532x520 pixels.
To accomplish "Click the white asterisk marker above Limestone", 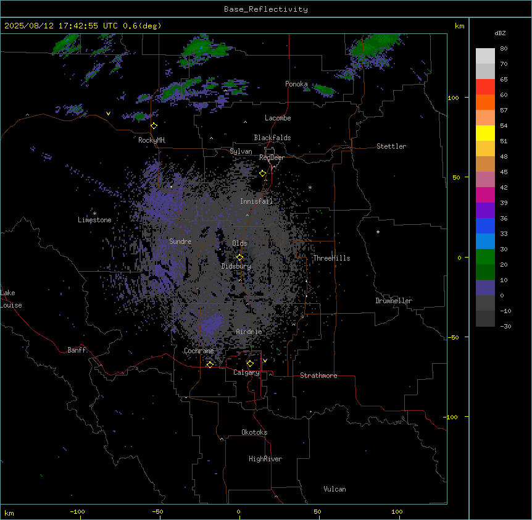I will click(94, 214).
